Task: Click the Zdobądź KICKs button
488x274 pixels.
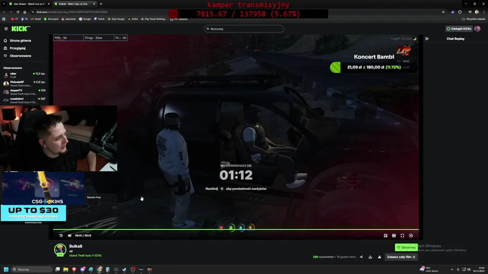Action: click(459, 29)
